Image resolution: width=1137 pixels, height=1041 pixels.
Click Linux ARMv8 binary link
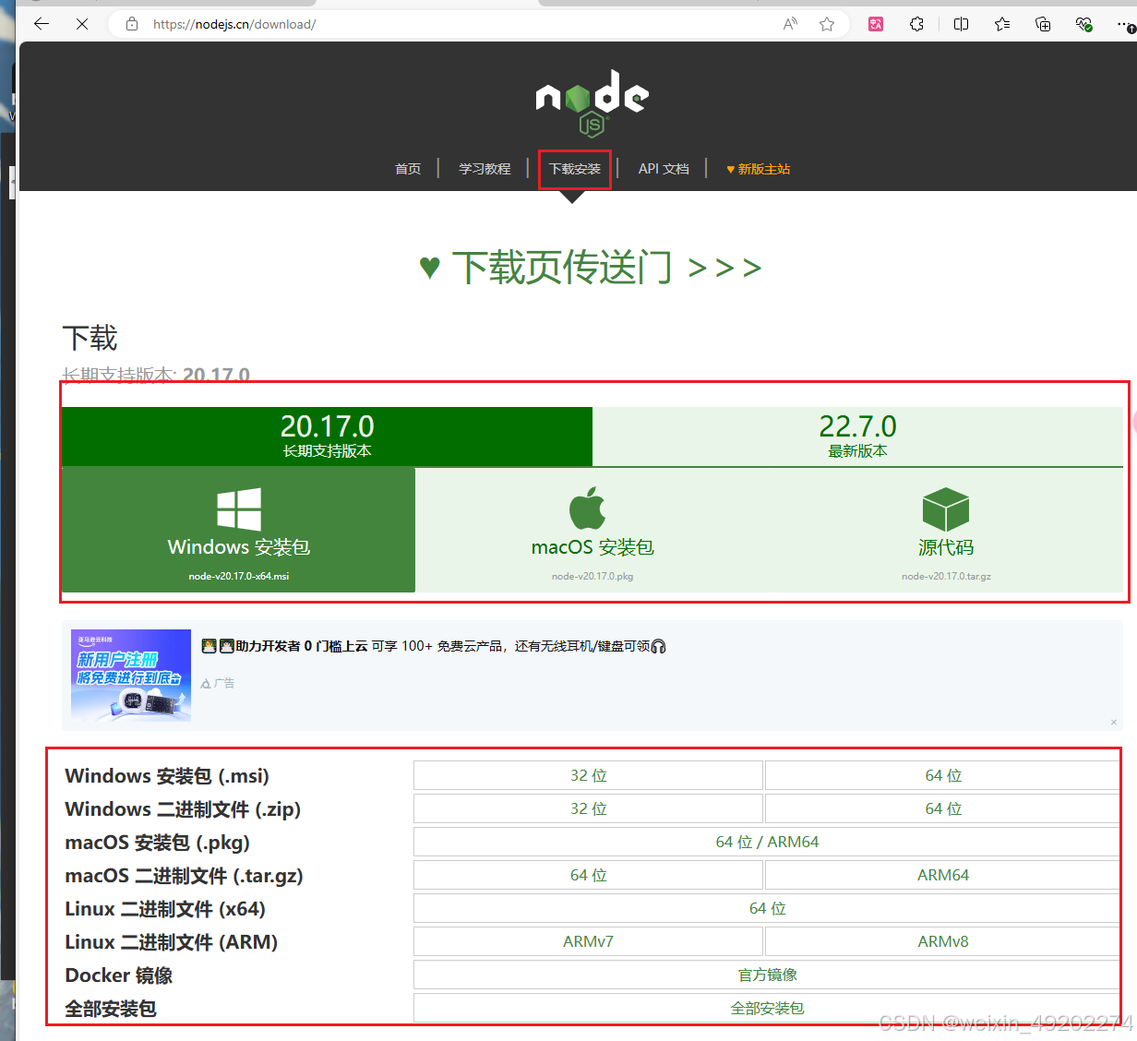943,941
